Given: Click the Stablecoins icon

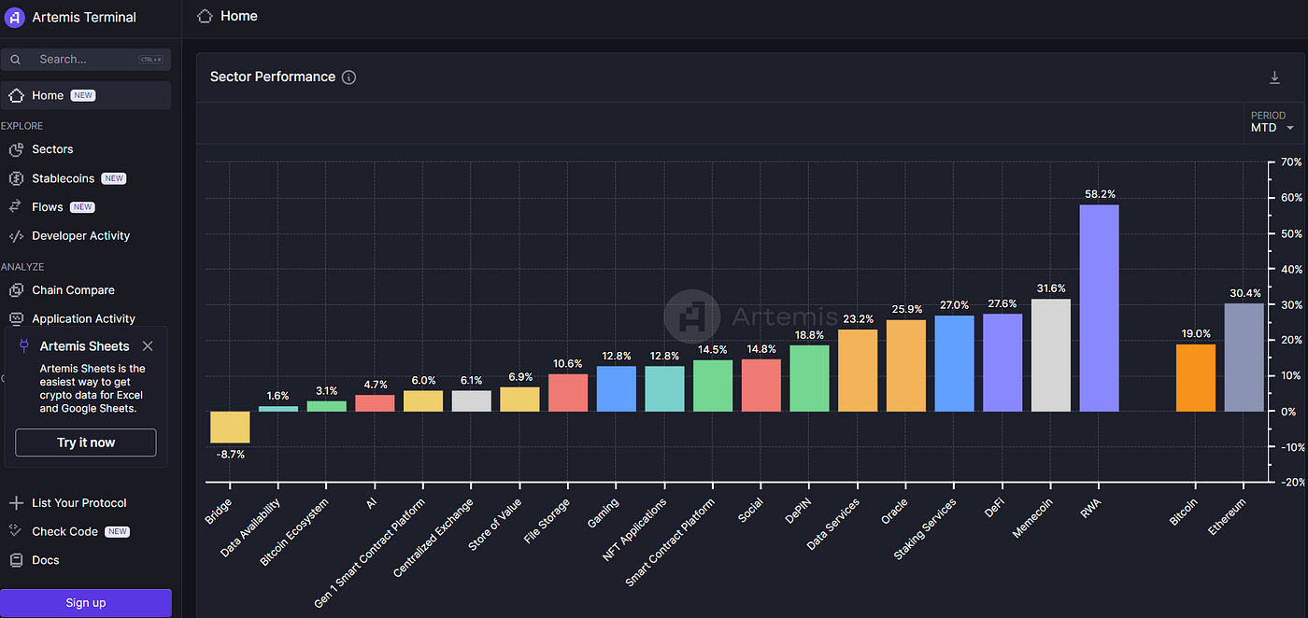Looking at the screenshot, I should point(16,178).
